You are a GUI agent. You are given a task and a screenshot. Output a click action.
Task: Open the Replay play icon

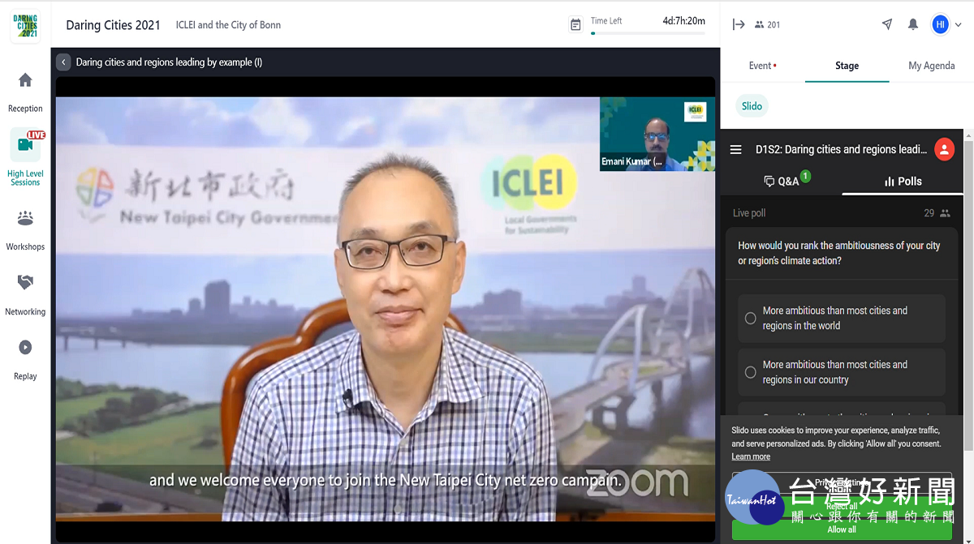[25, 347]
